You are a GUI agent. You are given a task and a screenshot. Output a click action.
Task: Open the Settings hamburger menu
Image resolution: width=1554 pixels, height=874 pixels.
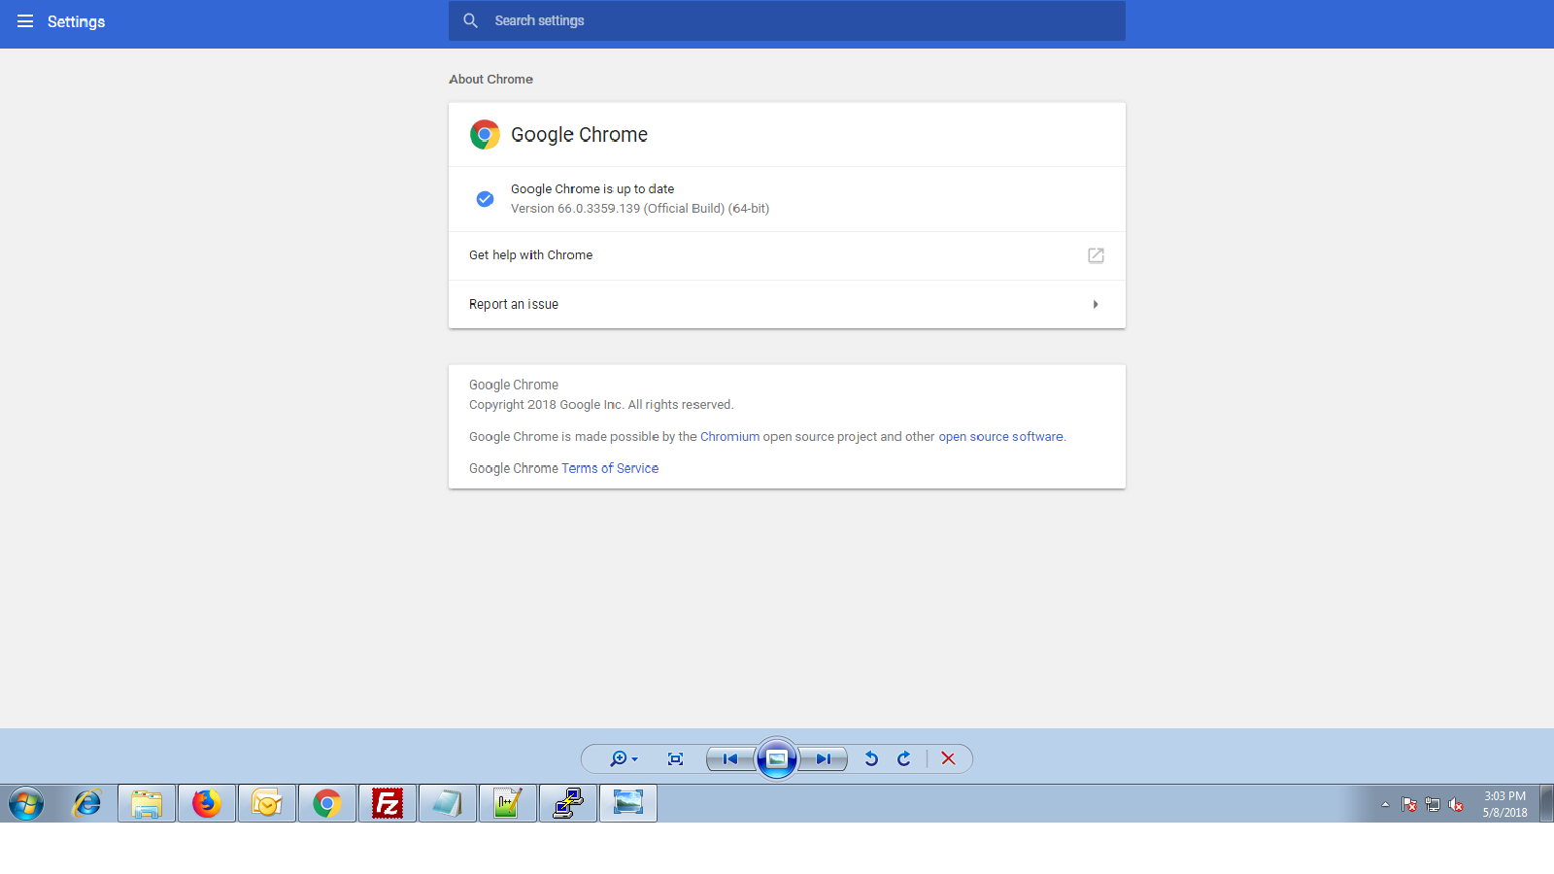pyautogui.click(x=25, y=21)
